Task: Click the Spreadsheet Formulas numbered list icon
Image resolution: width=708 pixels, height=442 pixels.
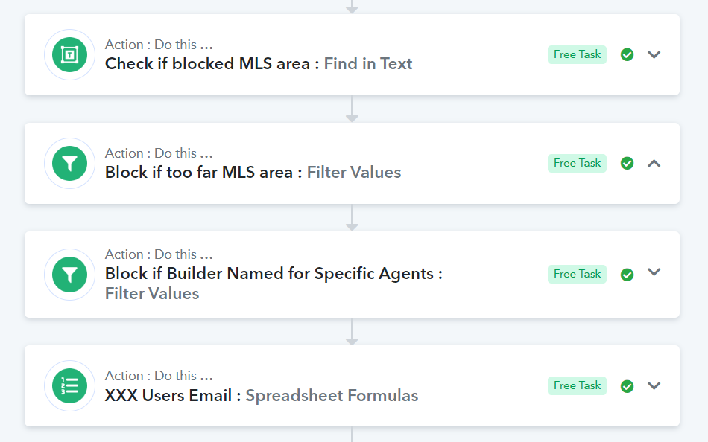Action: [x=69, y=386]
